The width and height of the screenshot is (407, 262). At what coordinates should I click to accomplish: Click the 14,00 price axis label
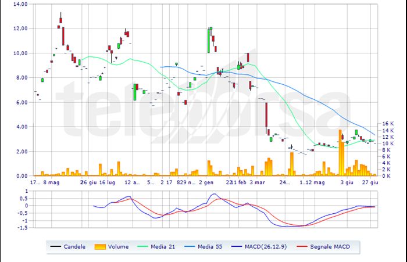(20, 4)
